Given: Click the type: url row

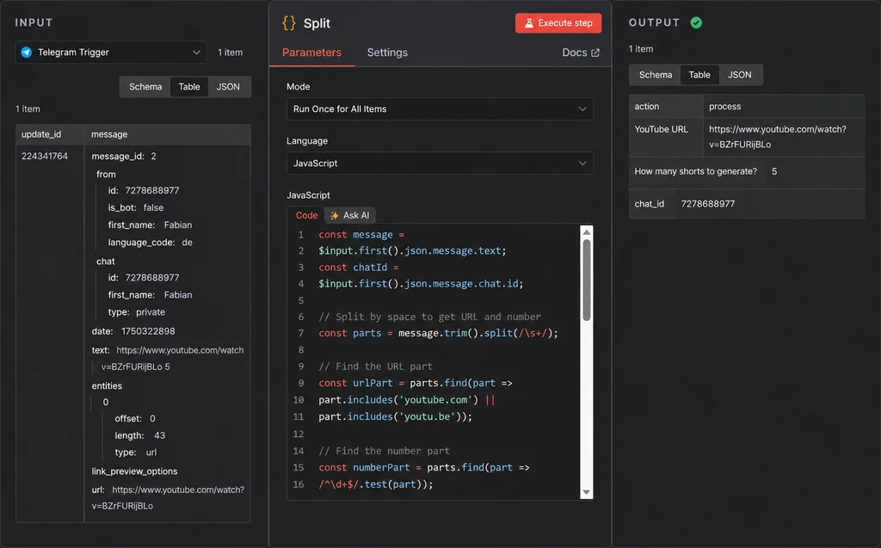Looking at the screenshot, I should click(136, 453).
